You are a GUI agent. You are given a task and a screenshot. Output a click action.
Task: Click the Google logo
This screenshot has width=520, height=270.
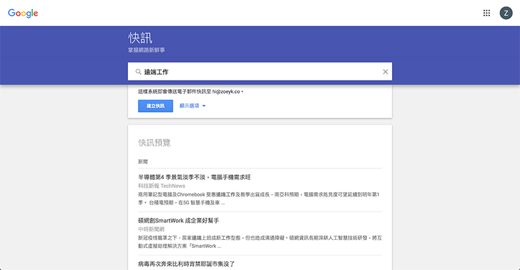click(x=23, y=13)
